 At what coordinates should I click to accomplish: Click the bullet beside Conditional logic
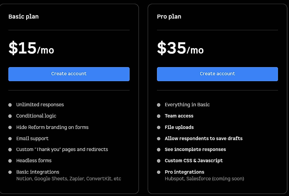pyautogui.click(x=10, y=116)
